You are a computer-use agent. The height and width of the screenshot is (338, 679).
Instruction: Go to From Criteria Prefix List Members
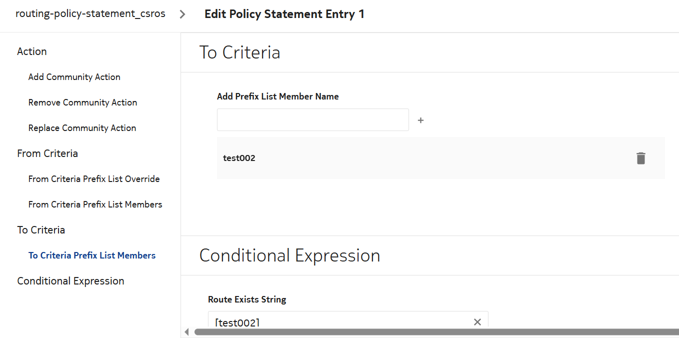(95, 204)
